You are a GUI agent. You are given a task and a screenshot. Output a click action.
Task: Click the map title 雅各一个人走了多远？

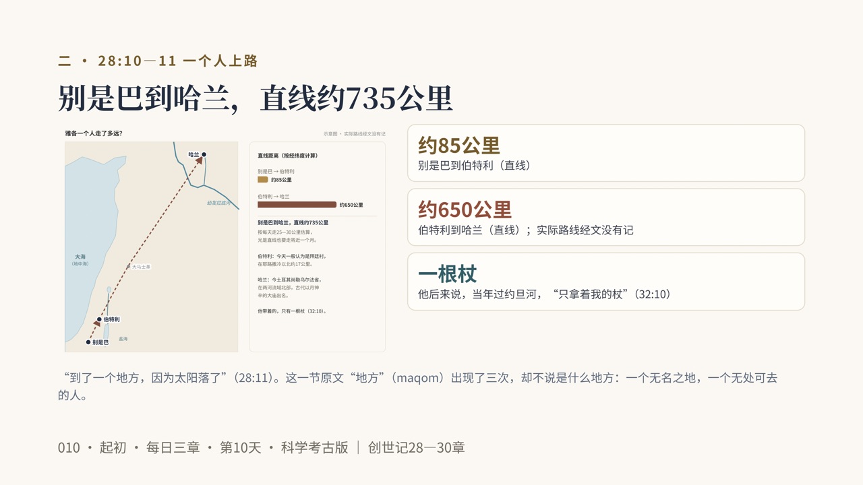coord(94,133)
